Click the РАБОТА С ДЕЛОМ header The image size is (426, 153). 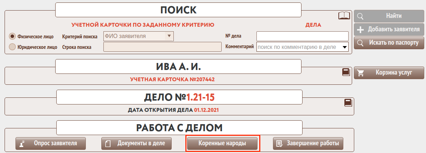point(179,127)
